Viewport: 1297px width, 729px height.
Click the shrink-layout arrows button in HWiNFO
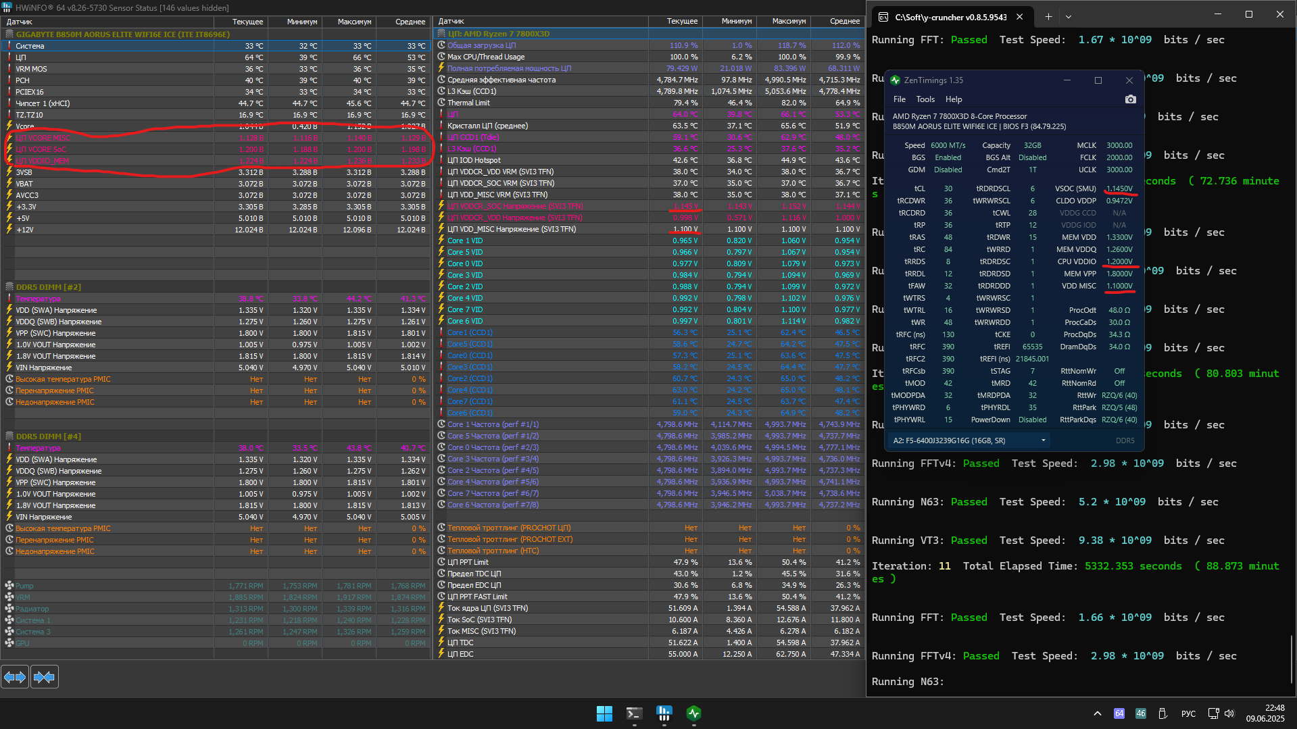tap(45, 676)
